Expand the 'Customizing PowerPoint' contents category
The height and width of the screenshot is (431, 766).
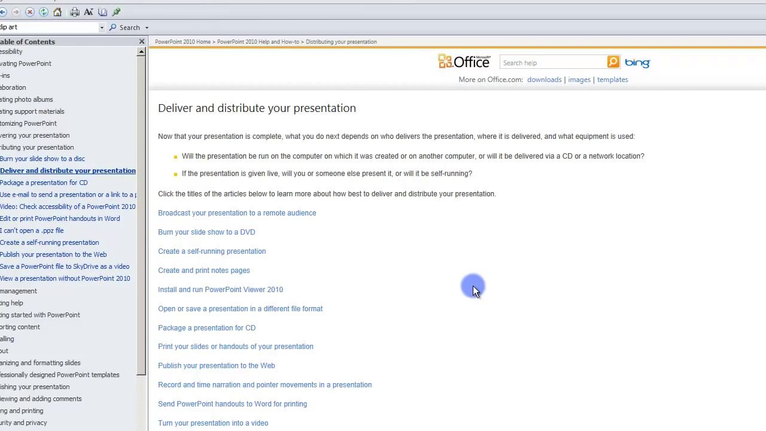click(x=28, y=123)
